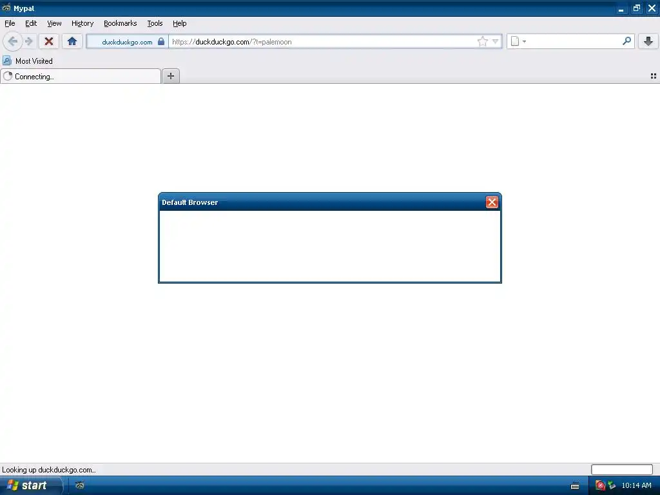The width and height of the screenshot is (660, 495).
Task: Click the Windows start button
Action: point(31,485)
